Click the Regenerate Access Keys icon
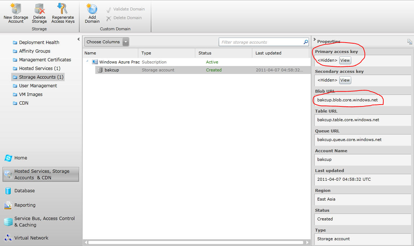Image resolution: width=414 pixels, height=246 pixels. tap(62, 9)
